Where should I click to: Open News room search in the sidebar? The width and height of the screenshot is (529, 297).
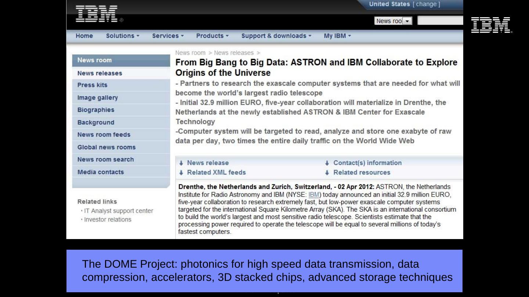click(121, 160)
